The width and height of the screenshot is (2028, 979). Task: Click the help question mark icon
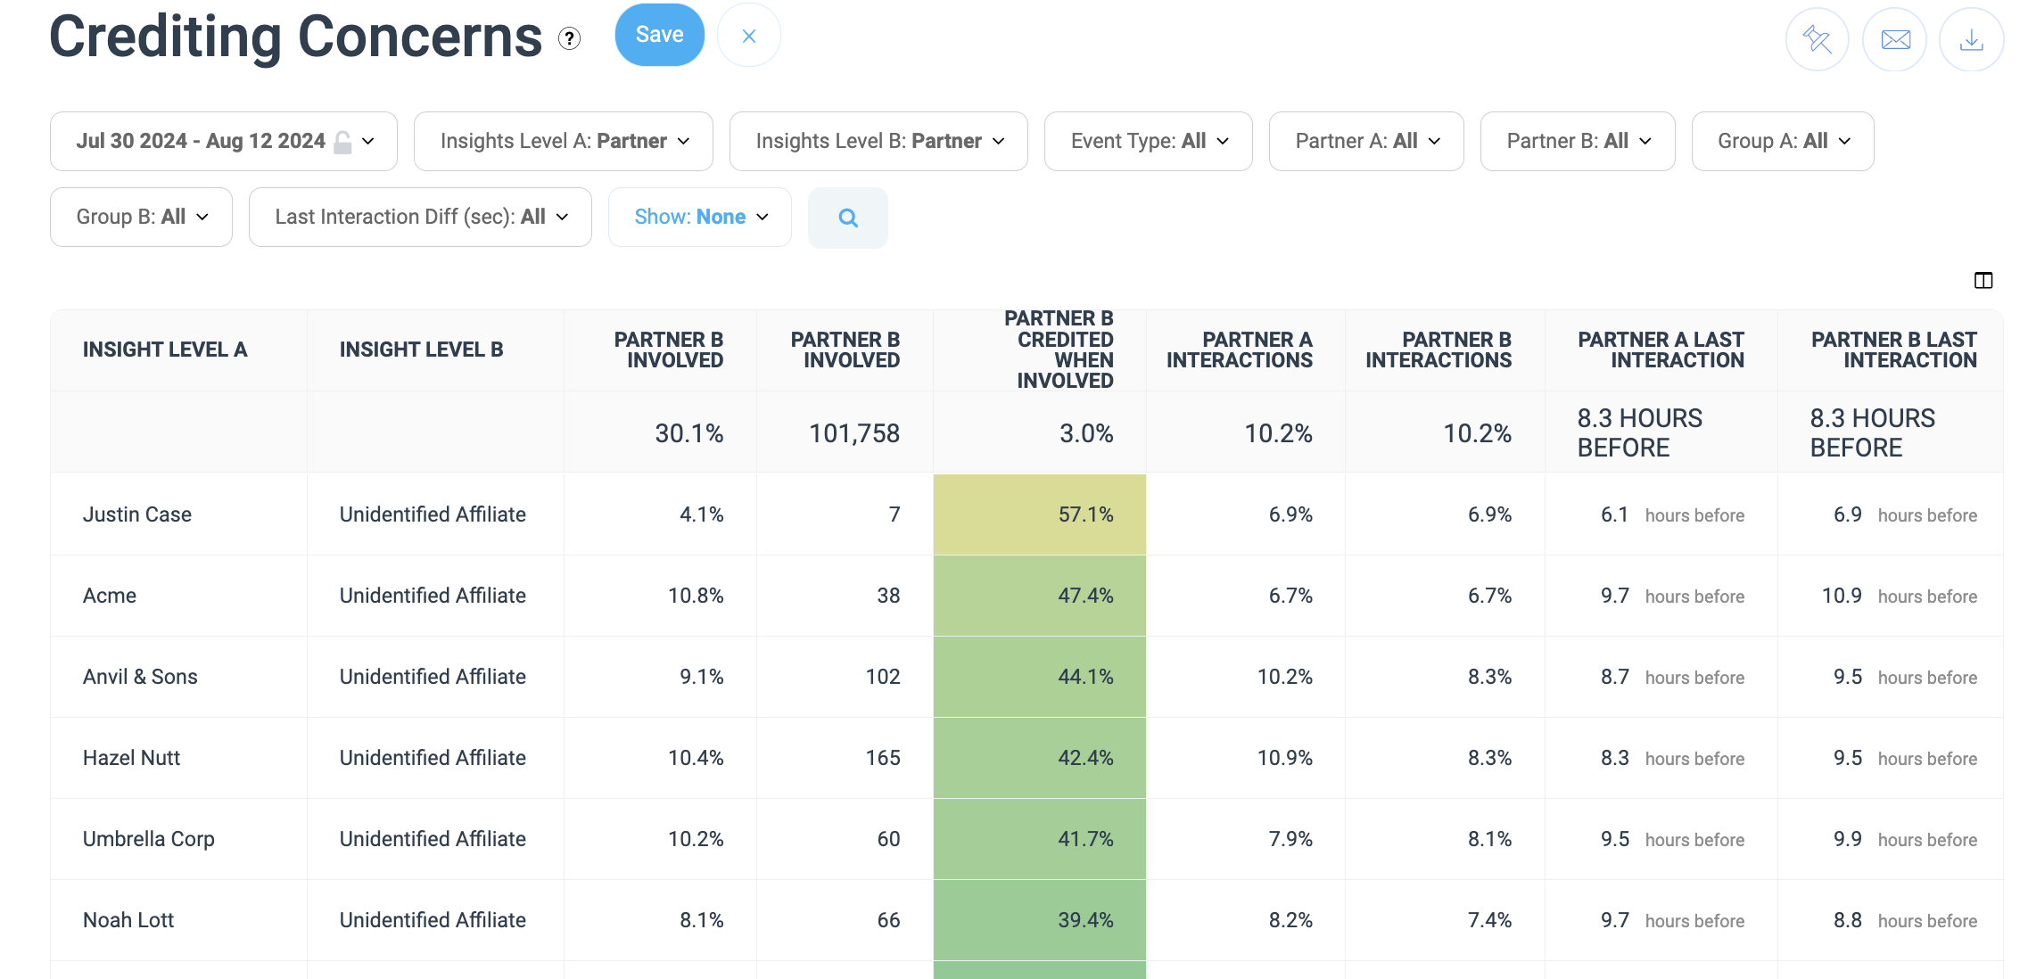pos(569,38)
